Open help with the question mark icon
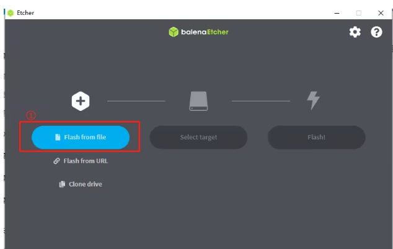 click(376, 32)
